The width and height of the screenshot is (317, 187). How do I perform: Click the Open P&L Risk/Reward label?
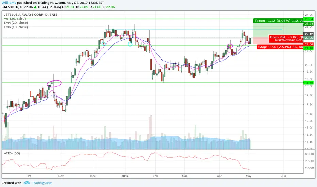click(286, 39)
